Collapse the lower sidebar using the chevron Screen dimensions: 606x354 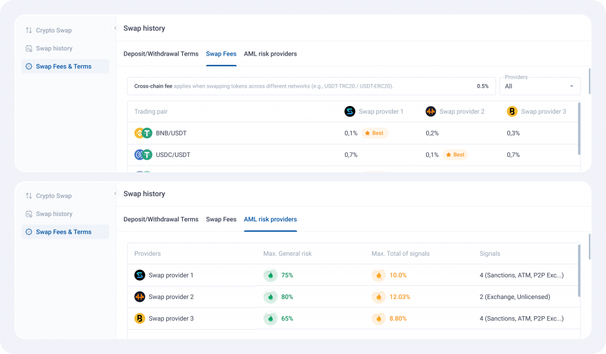(115, 194)
